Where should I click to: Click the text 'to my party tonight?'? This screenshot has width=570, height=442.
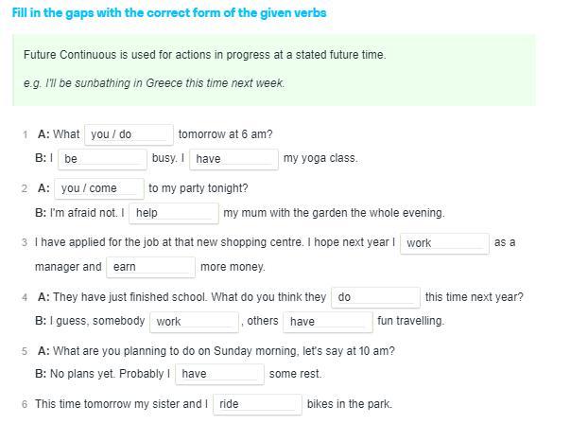coord(199,188)
